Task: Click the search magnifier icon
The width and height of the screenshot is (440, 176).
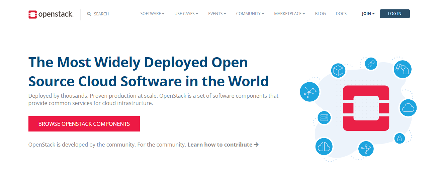Action: 89,14
